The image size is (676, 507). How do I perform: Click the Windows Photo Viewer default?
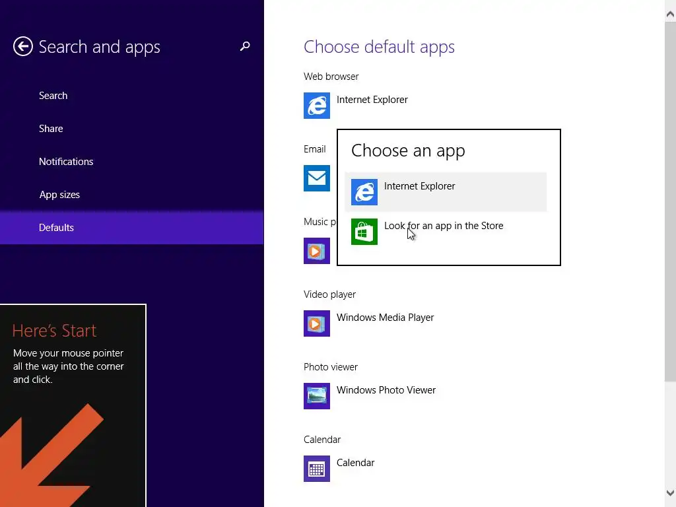point(386,389)
